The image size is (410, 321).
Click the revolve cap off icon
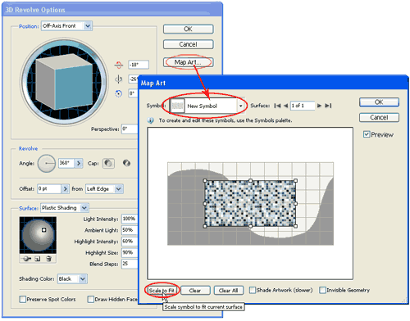pos(126,163)
